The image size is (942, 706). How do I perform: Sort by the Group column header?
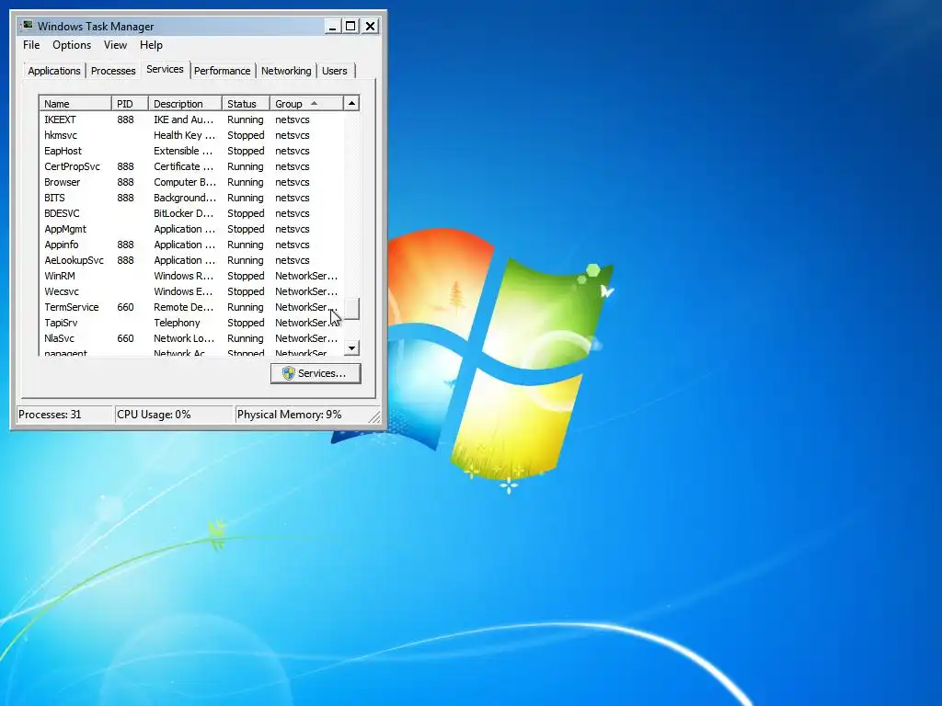click(x=306, y=103)
